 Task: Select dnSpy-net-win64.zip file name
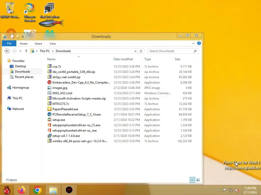tap(66, 77)
